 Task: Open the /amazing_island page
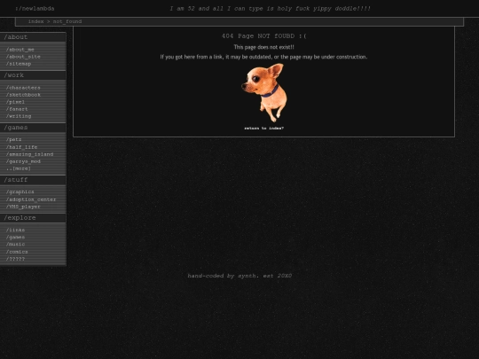(x=29, y=154)
